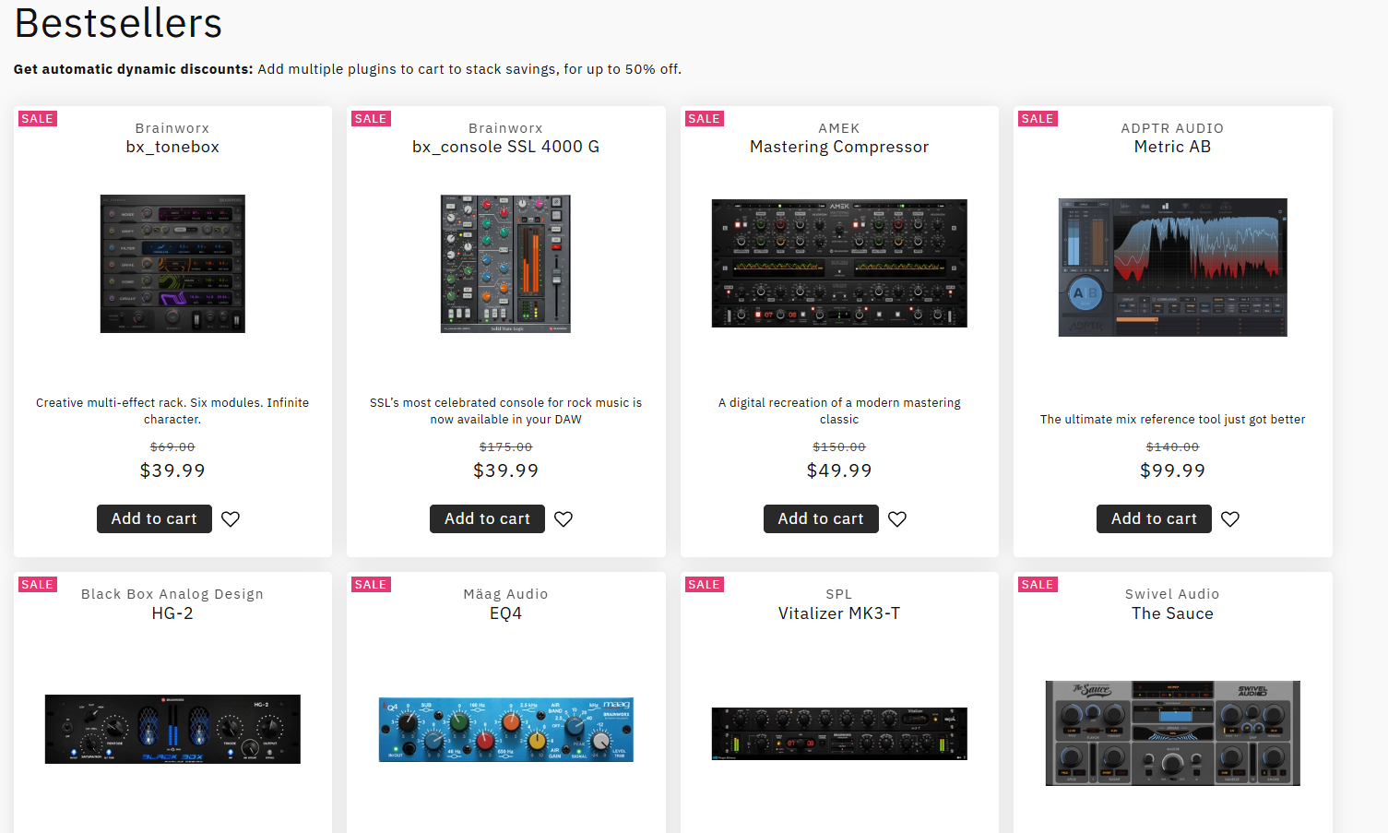Screen dimensions: 1388x833
Task: Click the SALE badge on HG-2
Action: 37,584
